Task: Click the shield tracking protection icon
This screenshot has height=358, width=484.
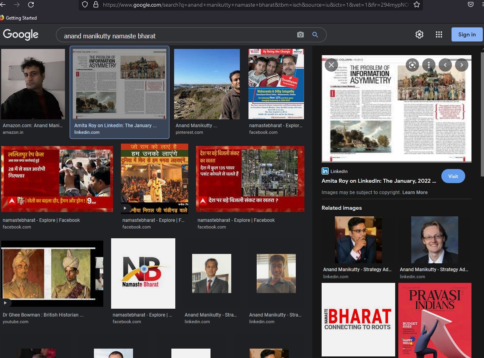Action: (85, 5)
